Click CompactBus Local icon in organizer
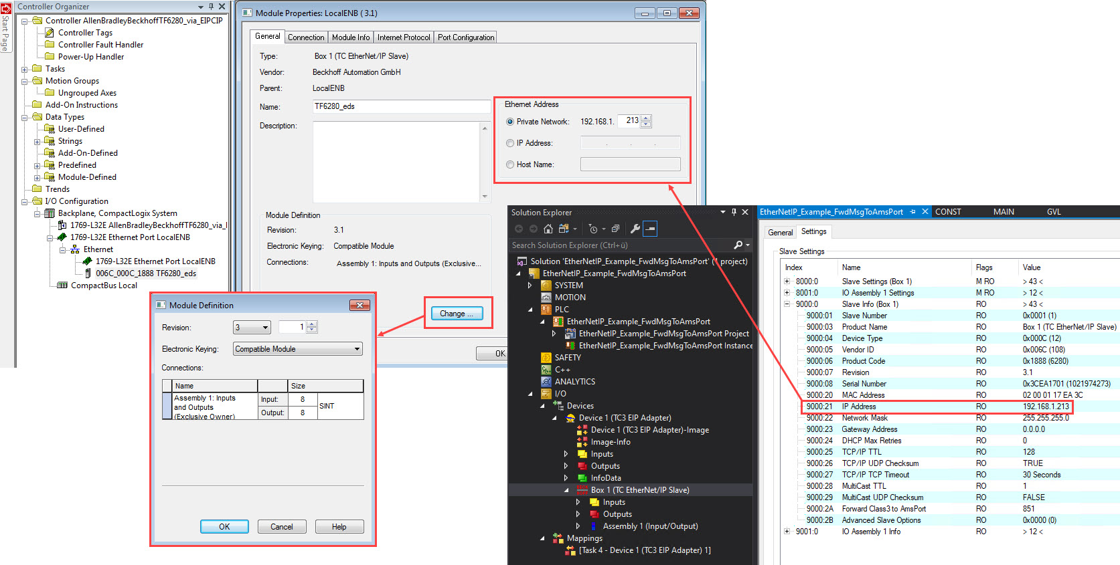 (62, 286)
